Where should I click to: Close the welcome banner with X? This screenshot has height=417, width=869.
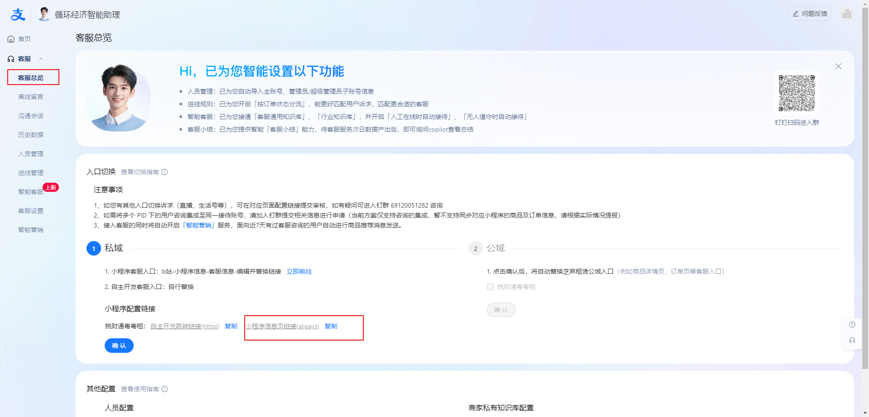(x=838, y=66)
